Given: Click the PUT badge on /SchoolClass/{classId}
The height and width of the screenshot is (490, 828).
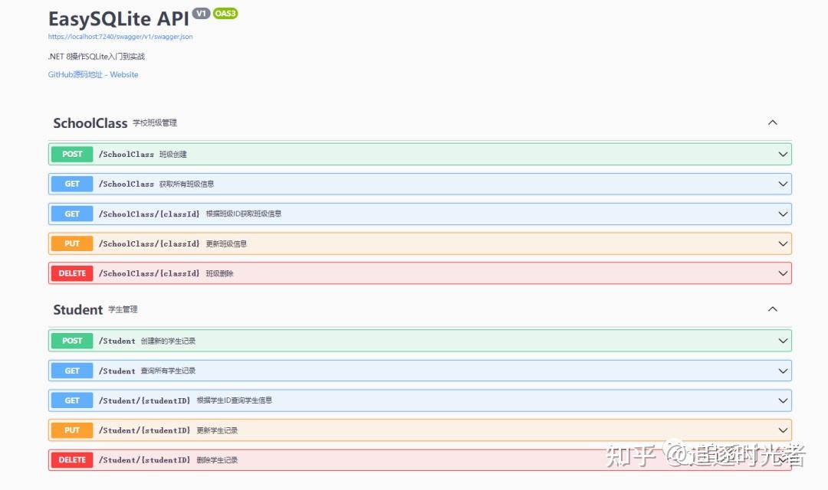Looking at the screenshot, I should (x=71, y=243).
